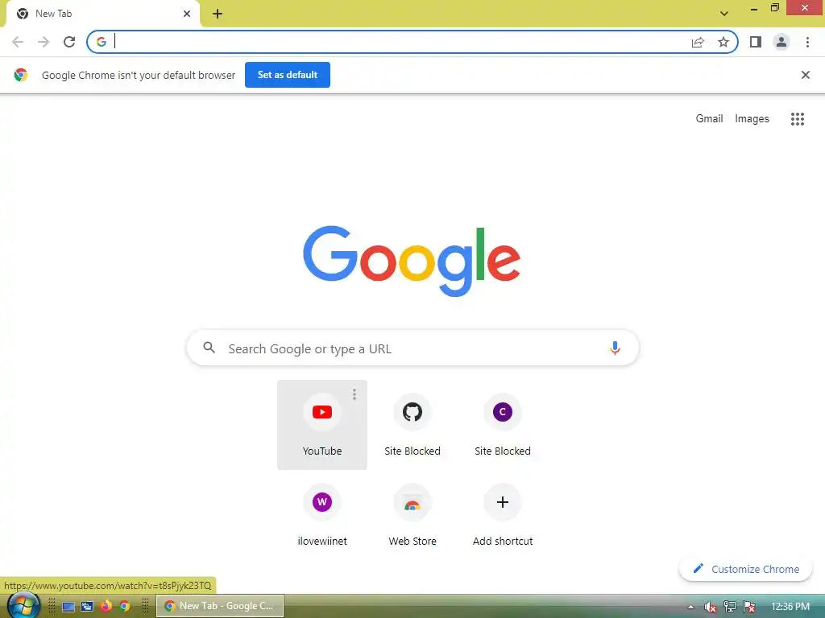Click the Google logo

pos(412,262)
